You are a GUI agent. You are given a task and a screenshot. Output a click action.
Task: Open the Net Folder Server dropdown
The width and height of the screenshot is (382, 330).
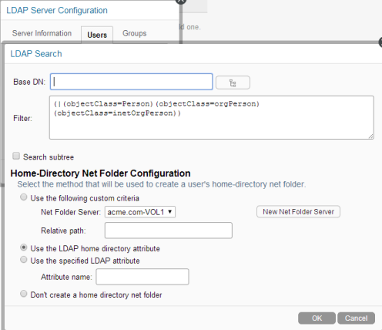pyautogui.click(x=140, y=212)
